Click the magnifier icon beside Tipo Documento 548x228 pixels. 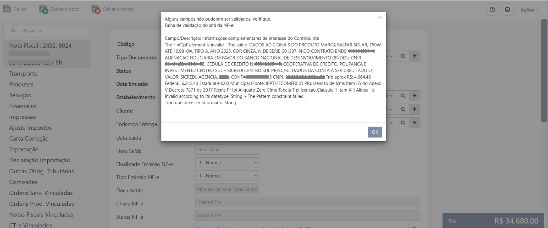(403, 56)
